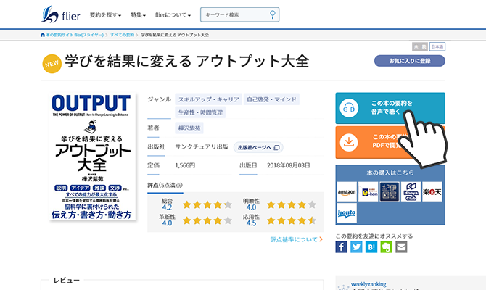486x290 pixels.
Task: Click the 革新性 4.0 star rating
Action: click(207, 220)
